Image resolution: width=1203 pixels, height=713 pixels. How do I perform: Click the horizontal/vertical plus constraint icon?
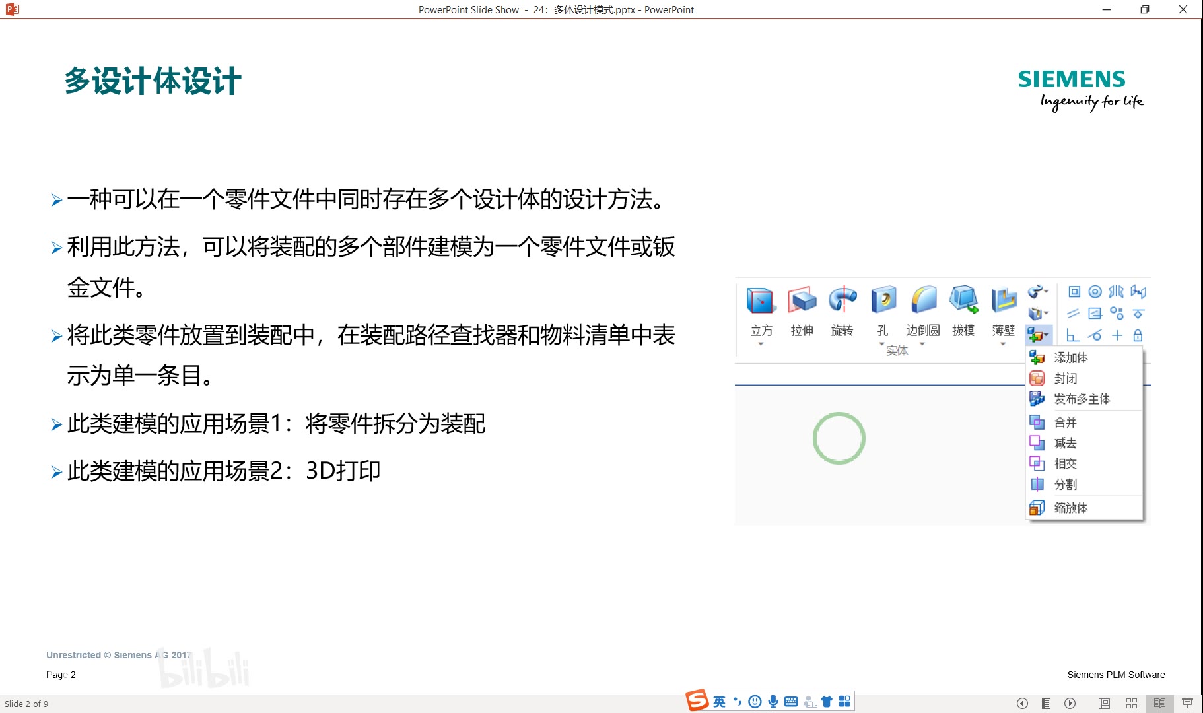(x=1117, y=335)
